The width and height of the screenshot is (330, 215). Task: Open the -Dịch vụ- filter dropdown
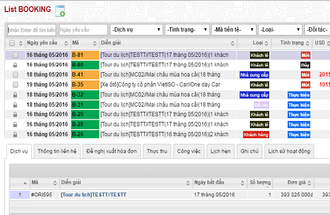click(x=136, y=30)
